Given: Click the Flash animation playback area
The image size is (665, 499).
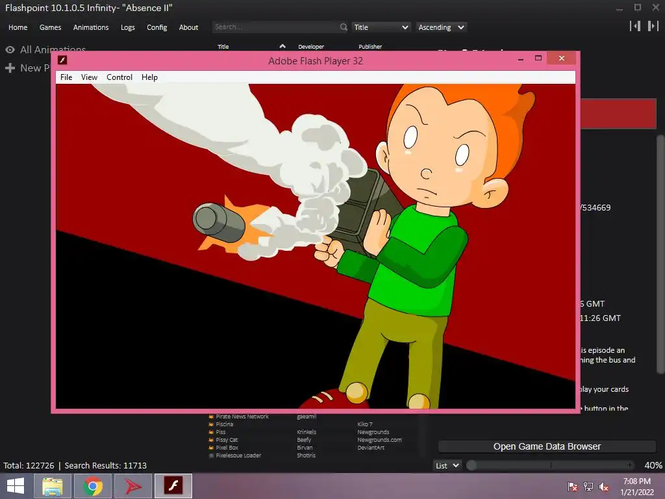Looking at the screenshot, I should point(316,246).
